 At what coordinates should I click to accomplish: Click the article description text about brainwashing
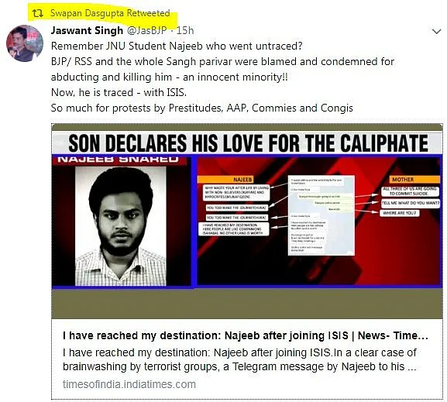(x=239, y=359)
